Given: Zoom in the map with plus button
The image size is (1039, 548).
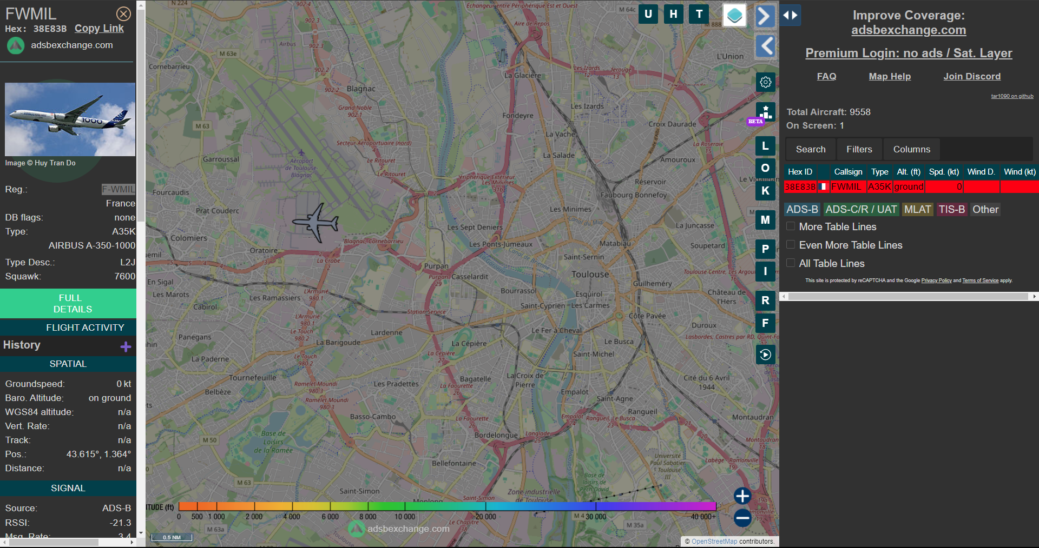Looking at the screenshot, I should click(x=742, y=496).
